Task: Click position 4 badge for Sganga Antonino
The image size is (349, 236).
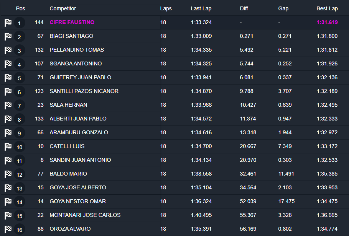Action: tap(20, 64)
